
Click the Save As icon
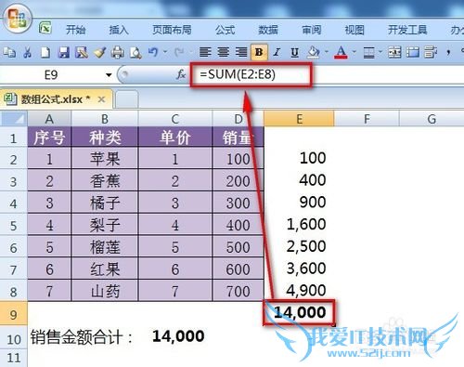[x=82, y=53]
